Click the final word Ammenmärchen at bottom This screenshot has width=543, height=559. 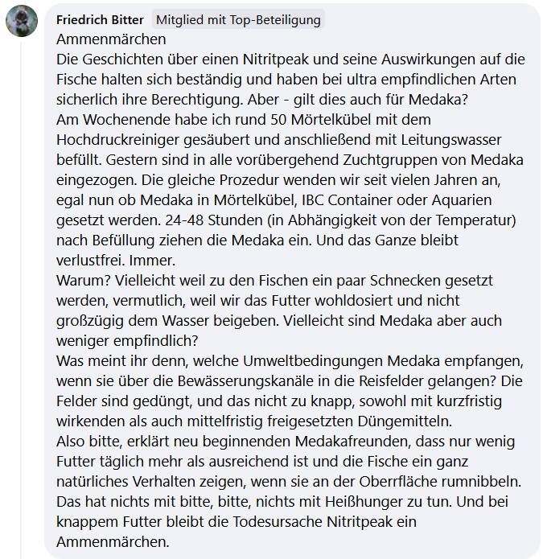click(113, 542)
